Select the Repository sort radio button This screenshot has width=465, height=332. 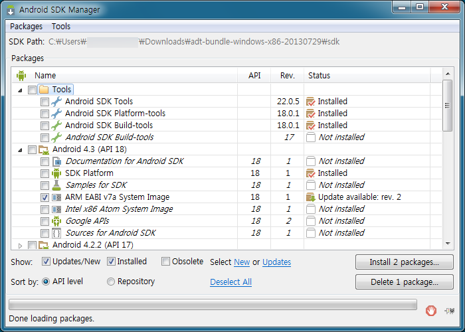click(111, 282)
